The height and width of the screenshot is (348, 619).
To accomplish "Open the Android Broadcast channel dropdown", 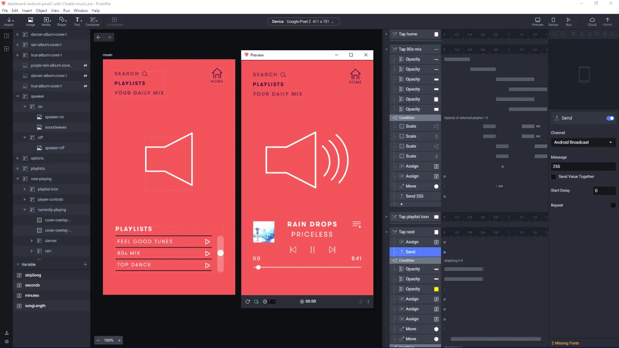I will point(583,142).
